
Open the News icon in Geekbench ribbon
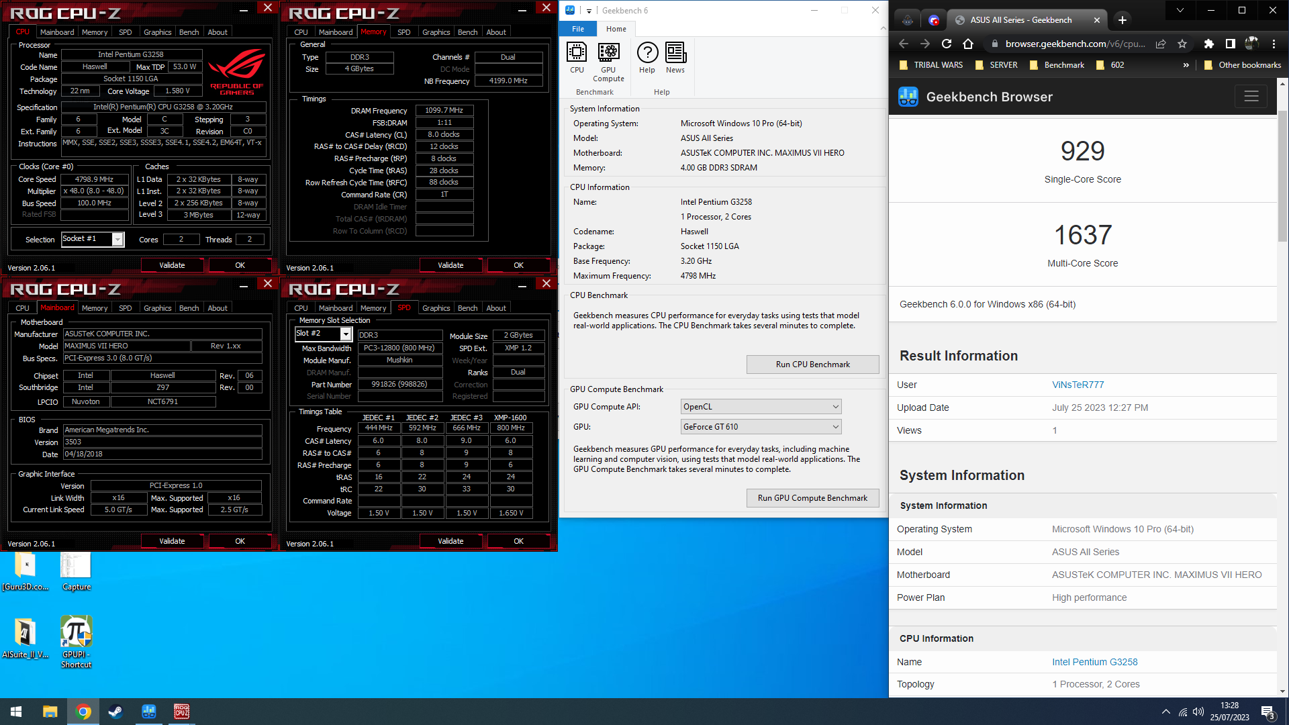(x=675, y=58)
